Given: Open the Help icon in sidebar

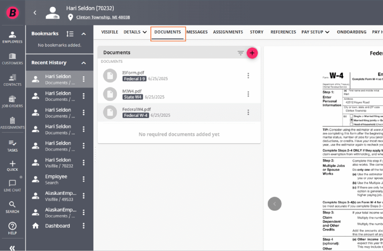Looking at the screenshot, I should click(x=12, y=229).
